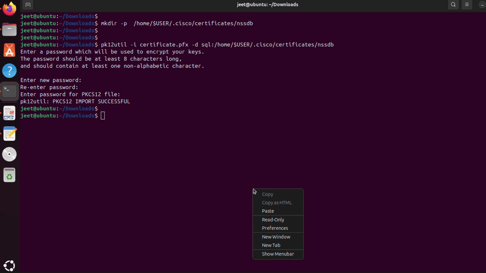Open the Files manager dock icon

(9, 29)
